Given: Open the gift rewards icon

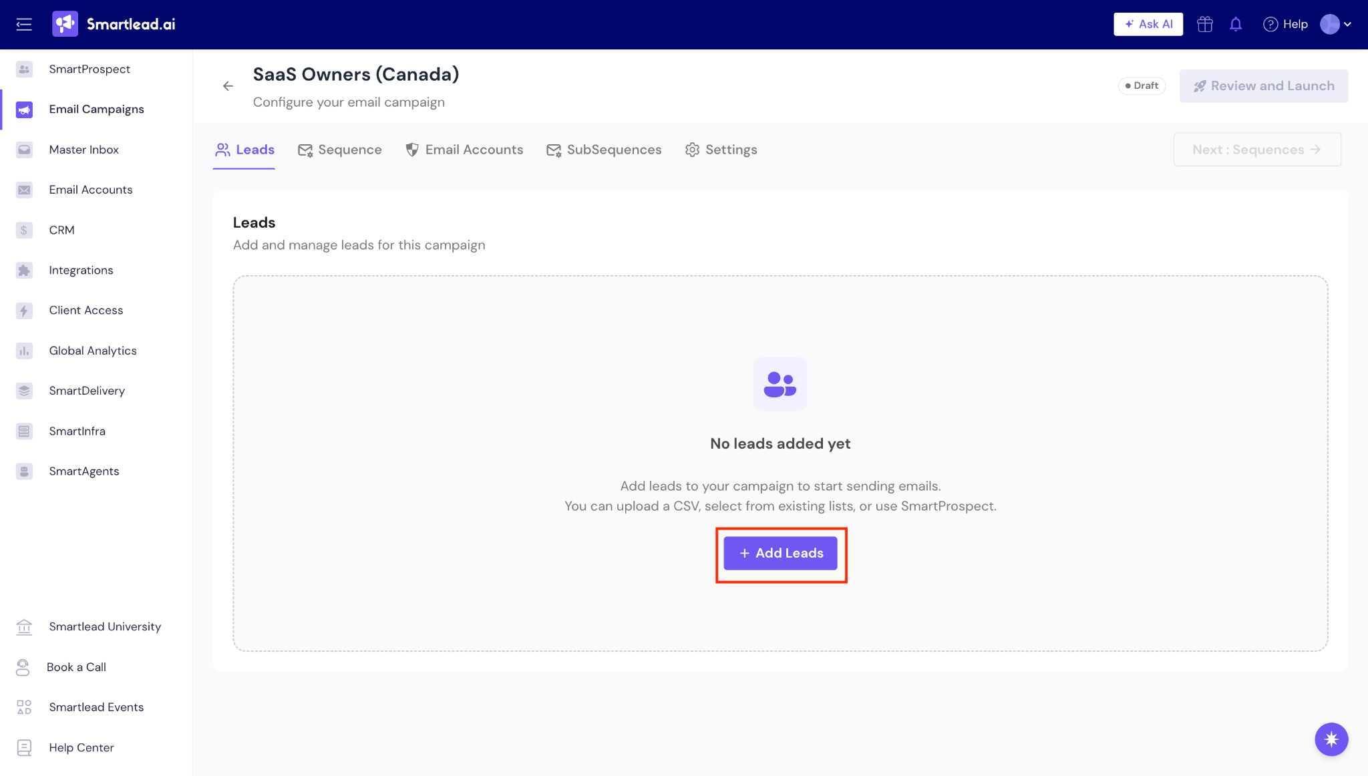Looking at the screenshot, I should point(1204,25).
